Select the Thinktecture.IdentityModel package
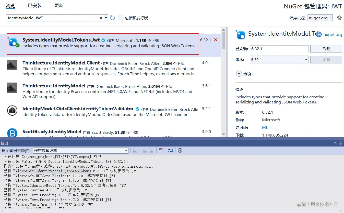The width and height of the screenshot is (344, 213). point(110,91)
